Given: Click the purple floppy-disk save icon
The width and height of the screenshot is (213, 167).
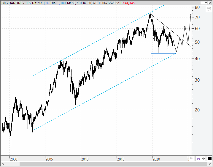Looking at the screenshot, I should 198,158.
